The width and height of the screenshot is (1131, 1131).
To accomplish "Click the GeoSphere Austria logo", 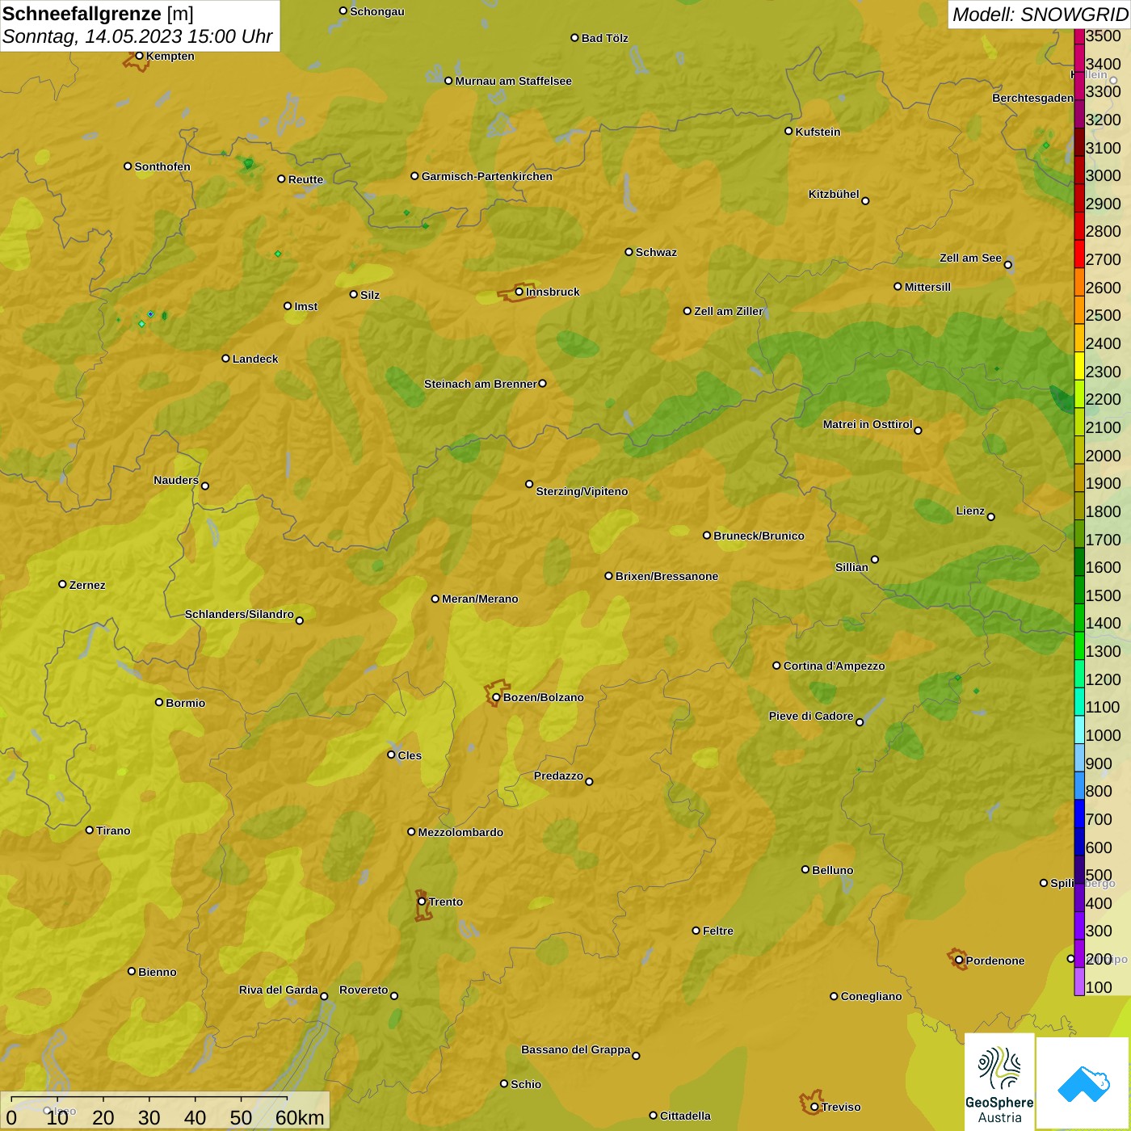I will tap(999, 1082).
